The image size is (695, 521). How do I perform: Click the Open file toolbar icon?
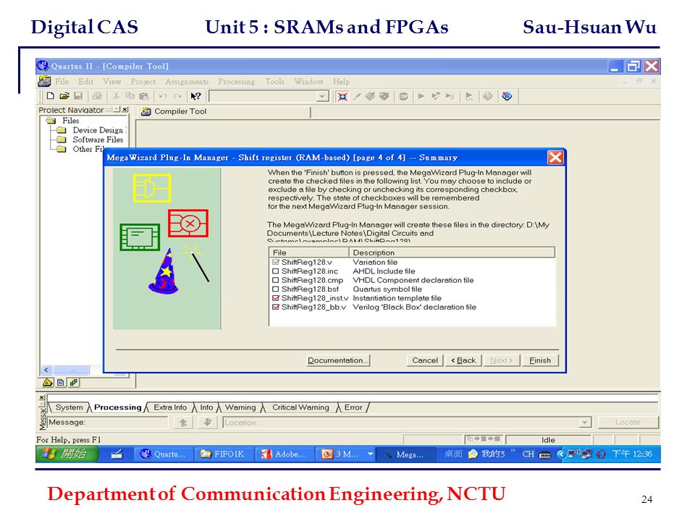coord(64,96)
